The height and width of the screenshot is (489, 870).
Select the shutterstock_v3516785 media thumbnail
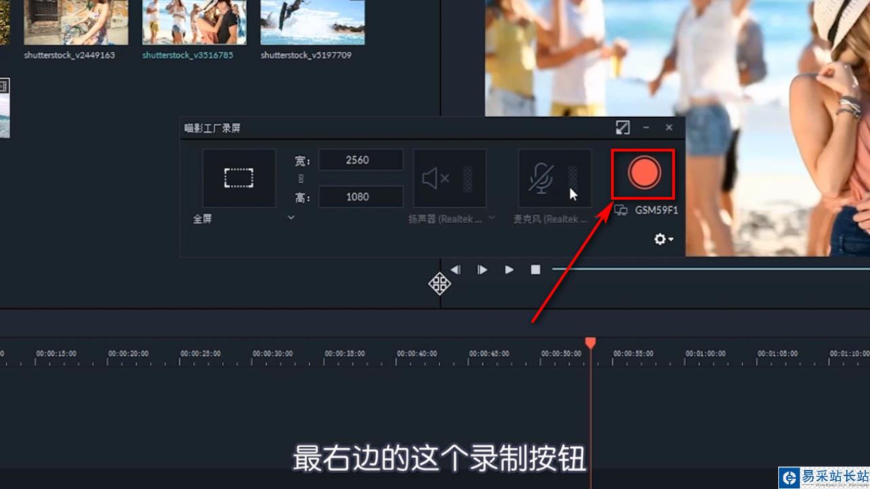(194, 22)
